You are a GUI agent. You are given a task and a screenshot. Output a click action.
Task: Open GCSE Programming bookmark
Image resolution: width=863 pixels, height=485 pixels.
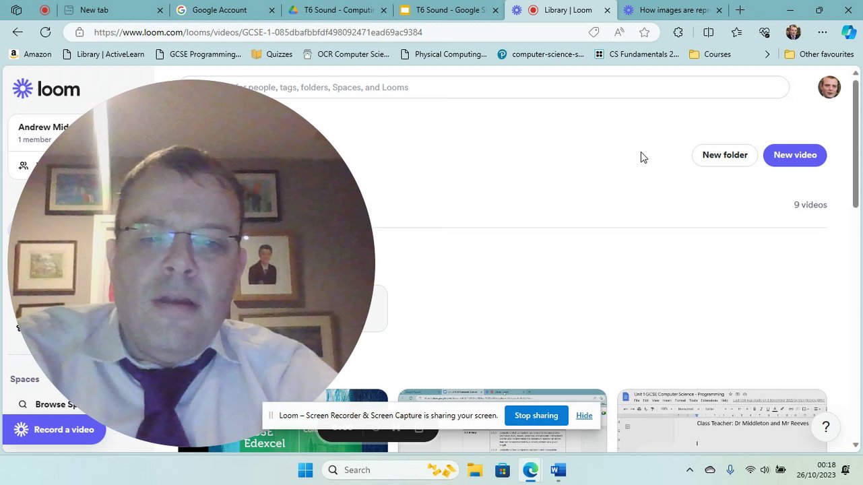[198, 54]
